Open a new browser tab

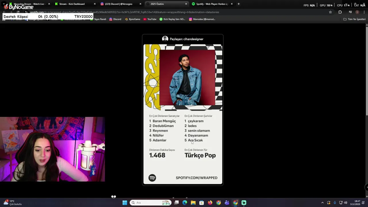239,4
